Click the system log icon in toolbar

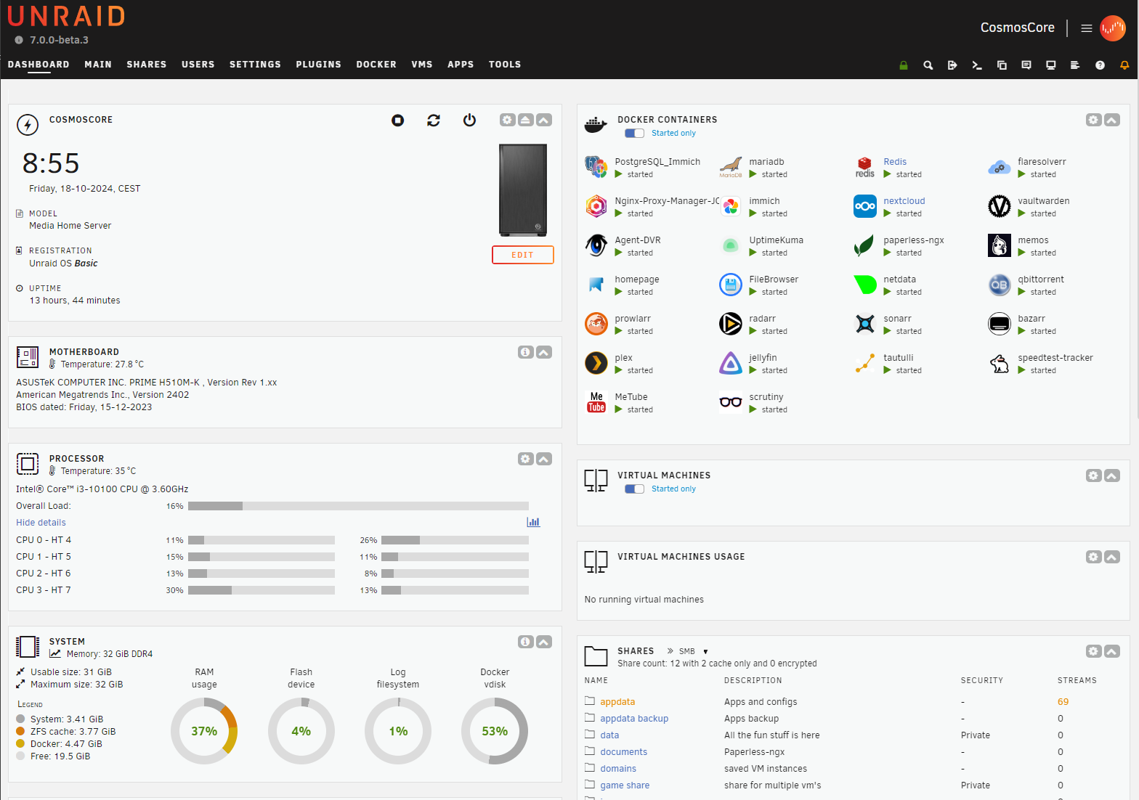click(x=1075, y=65)
